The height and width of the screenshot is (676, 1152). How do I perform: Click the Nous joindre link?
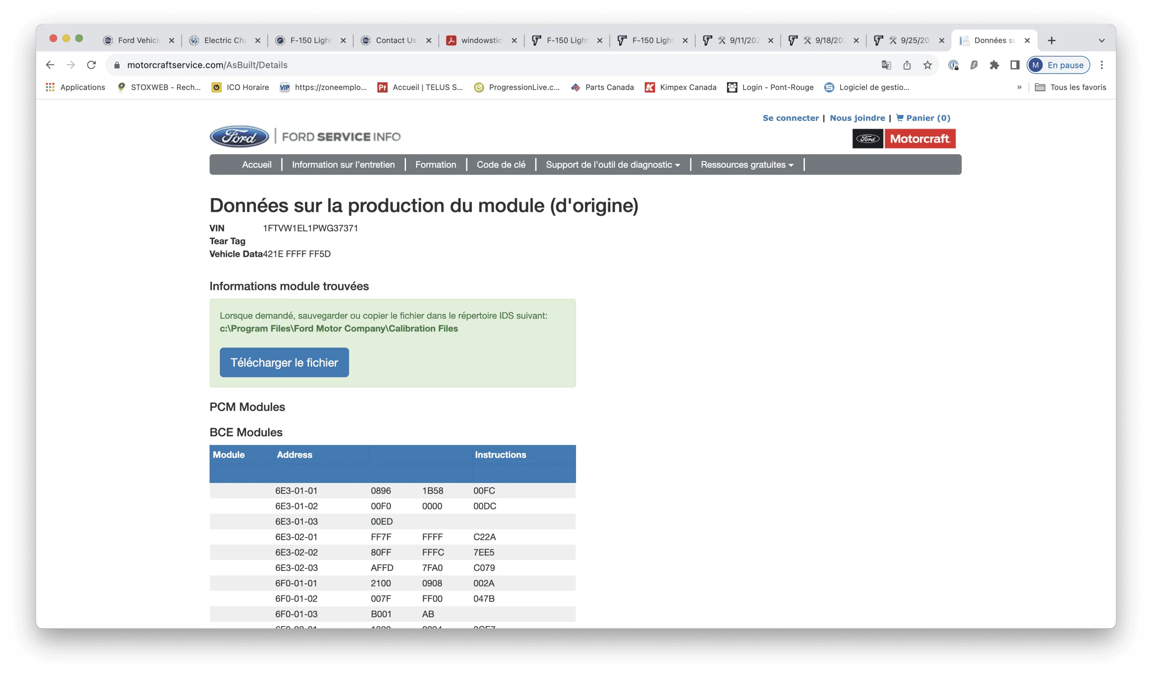point(857,118)
